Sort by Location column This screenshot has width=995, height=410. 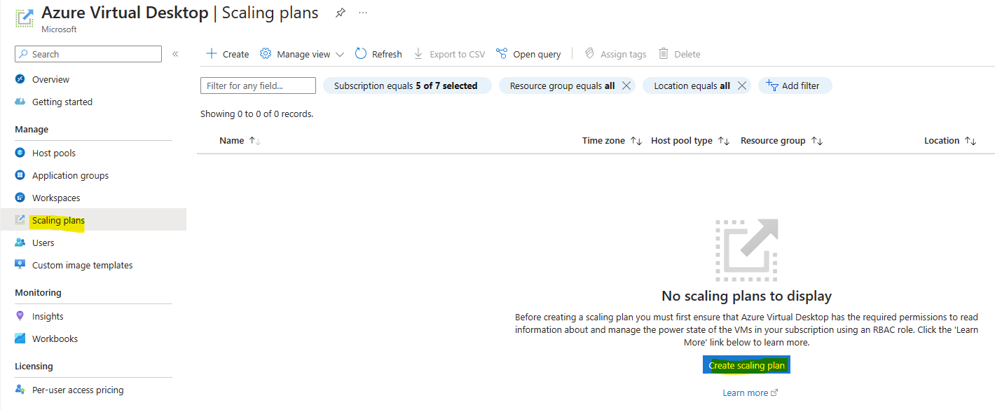click(950, 141)
